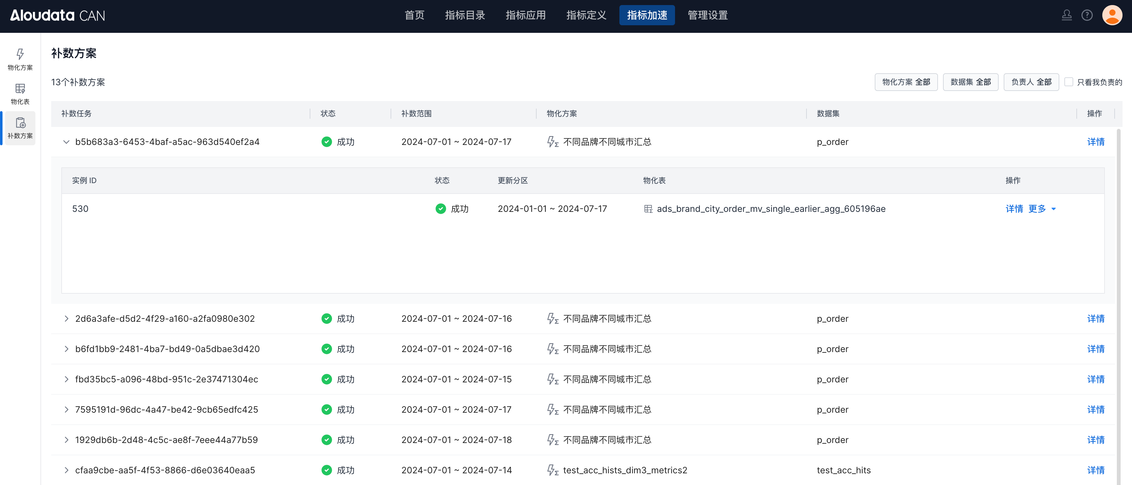Enable the 只看我负责的 checkbox

click(x=1069, y=82)
